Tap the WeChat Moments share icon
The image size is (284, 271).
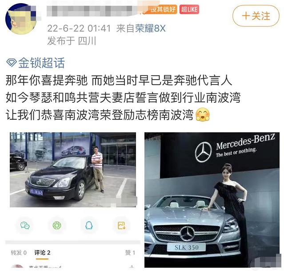pos(57,226)
